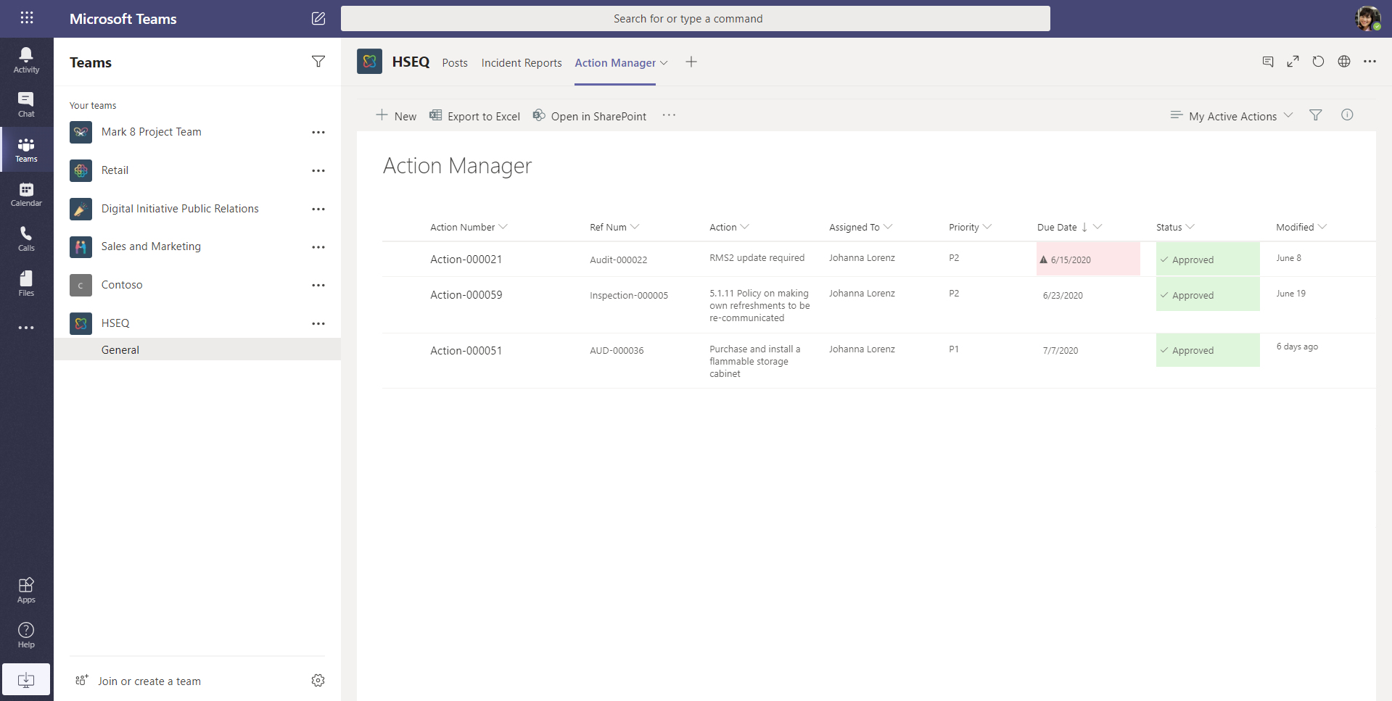Screen dimensions: 1392x701
Task: Open the Activity feed
Action: click(x=26, y=60)
